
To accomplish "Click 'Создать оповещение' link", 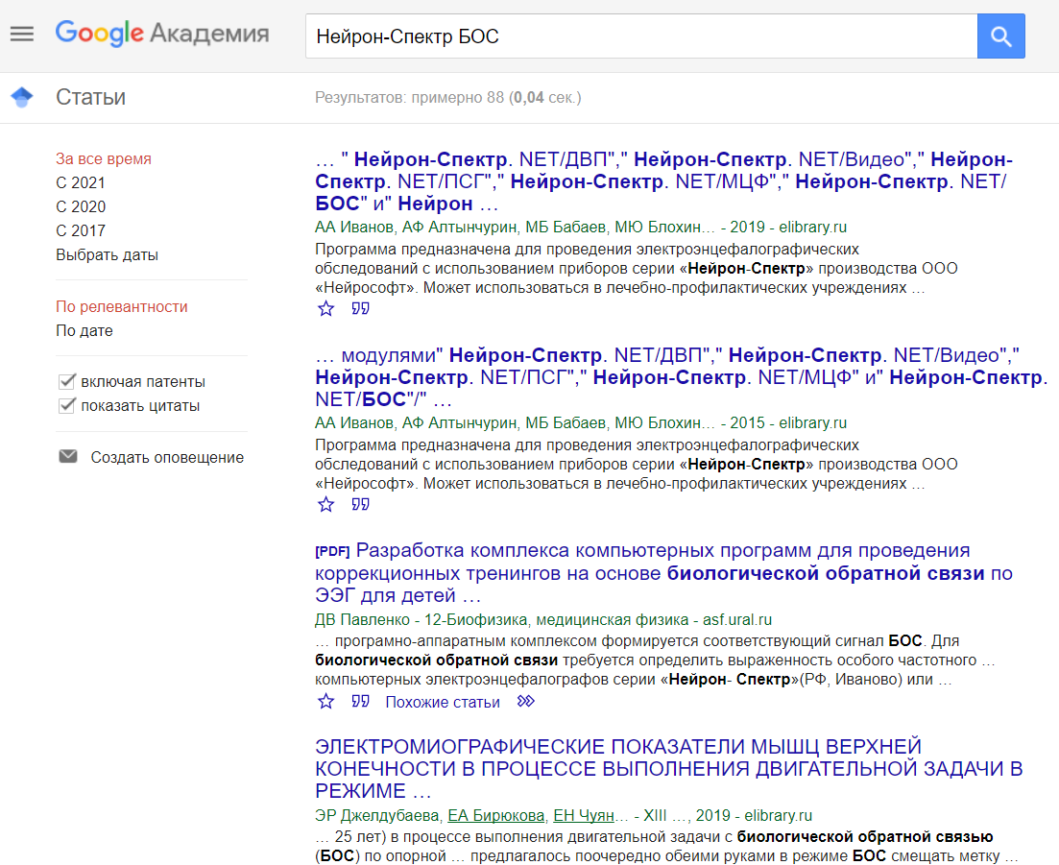I will pyautogui.click(x=167, y=457).
